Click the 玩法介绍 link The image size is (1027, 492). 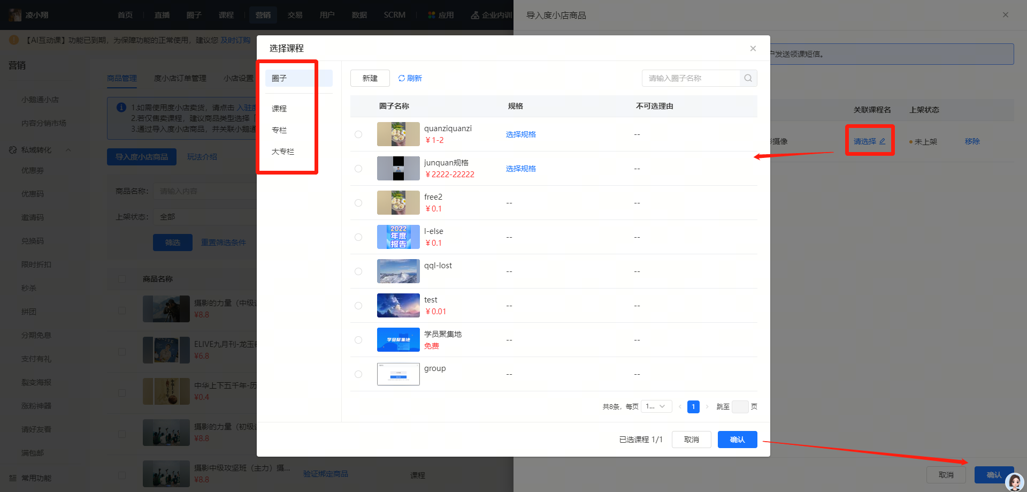202,157
